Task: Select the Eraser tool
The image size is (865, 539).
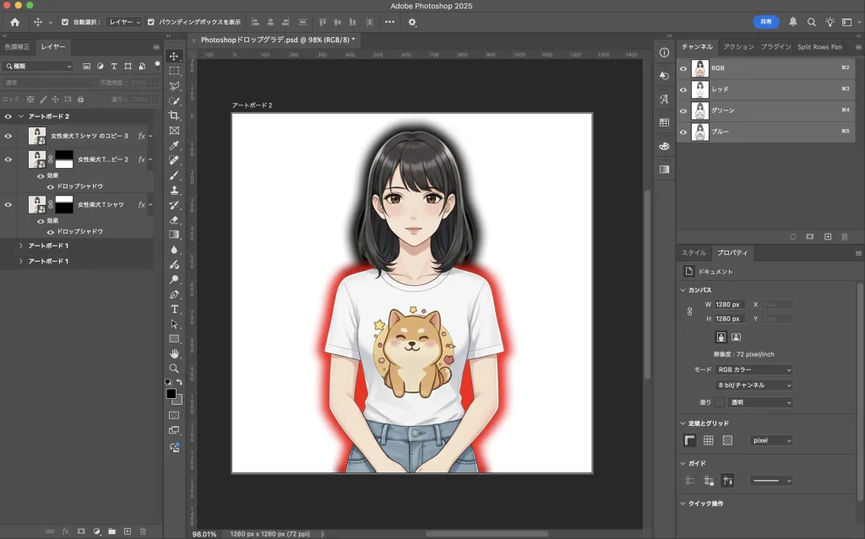Action: coord(175,219)
